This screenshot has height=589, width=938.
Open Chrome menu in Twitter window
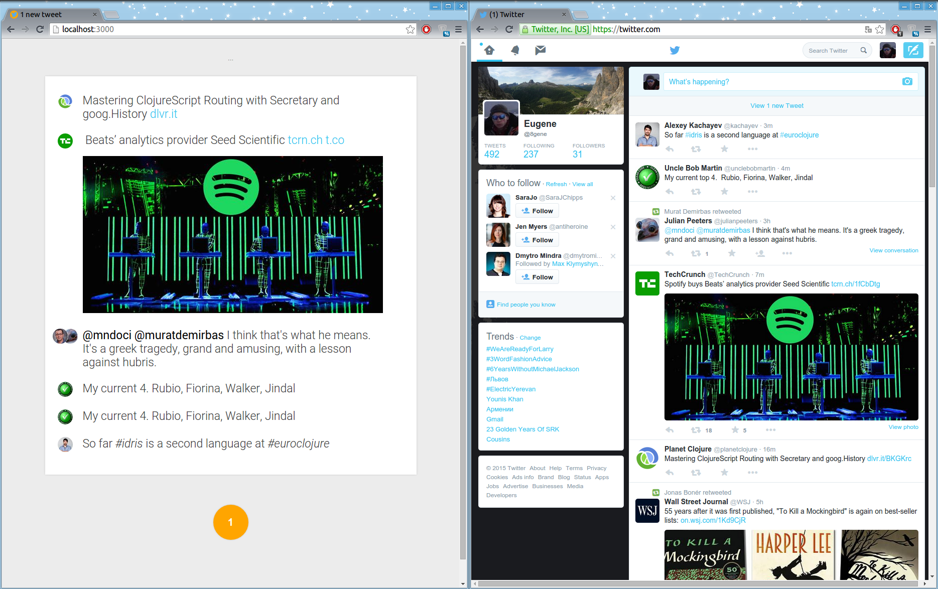click(x=927, y=29)
